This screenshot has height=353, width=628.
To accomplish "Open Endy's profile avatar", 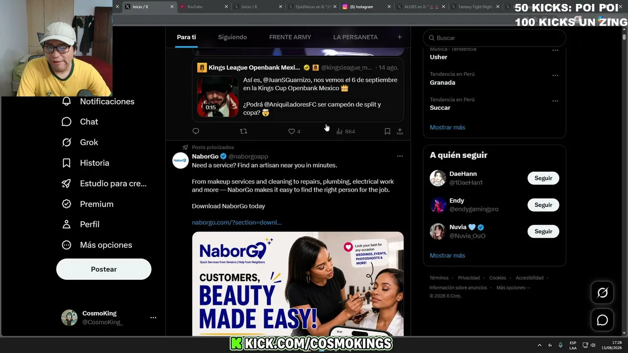I will click(x=438, y=205).
